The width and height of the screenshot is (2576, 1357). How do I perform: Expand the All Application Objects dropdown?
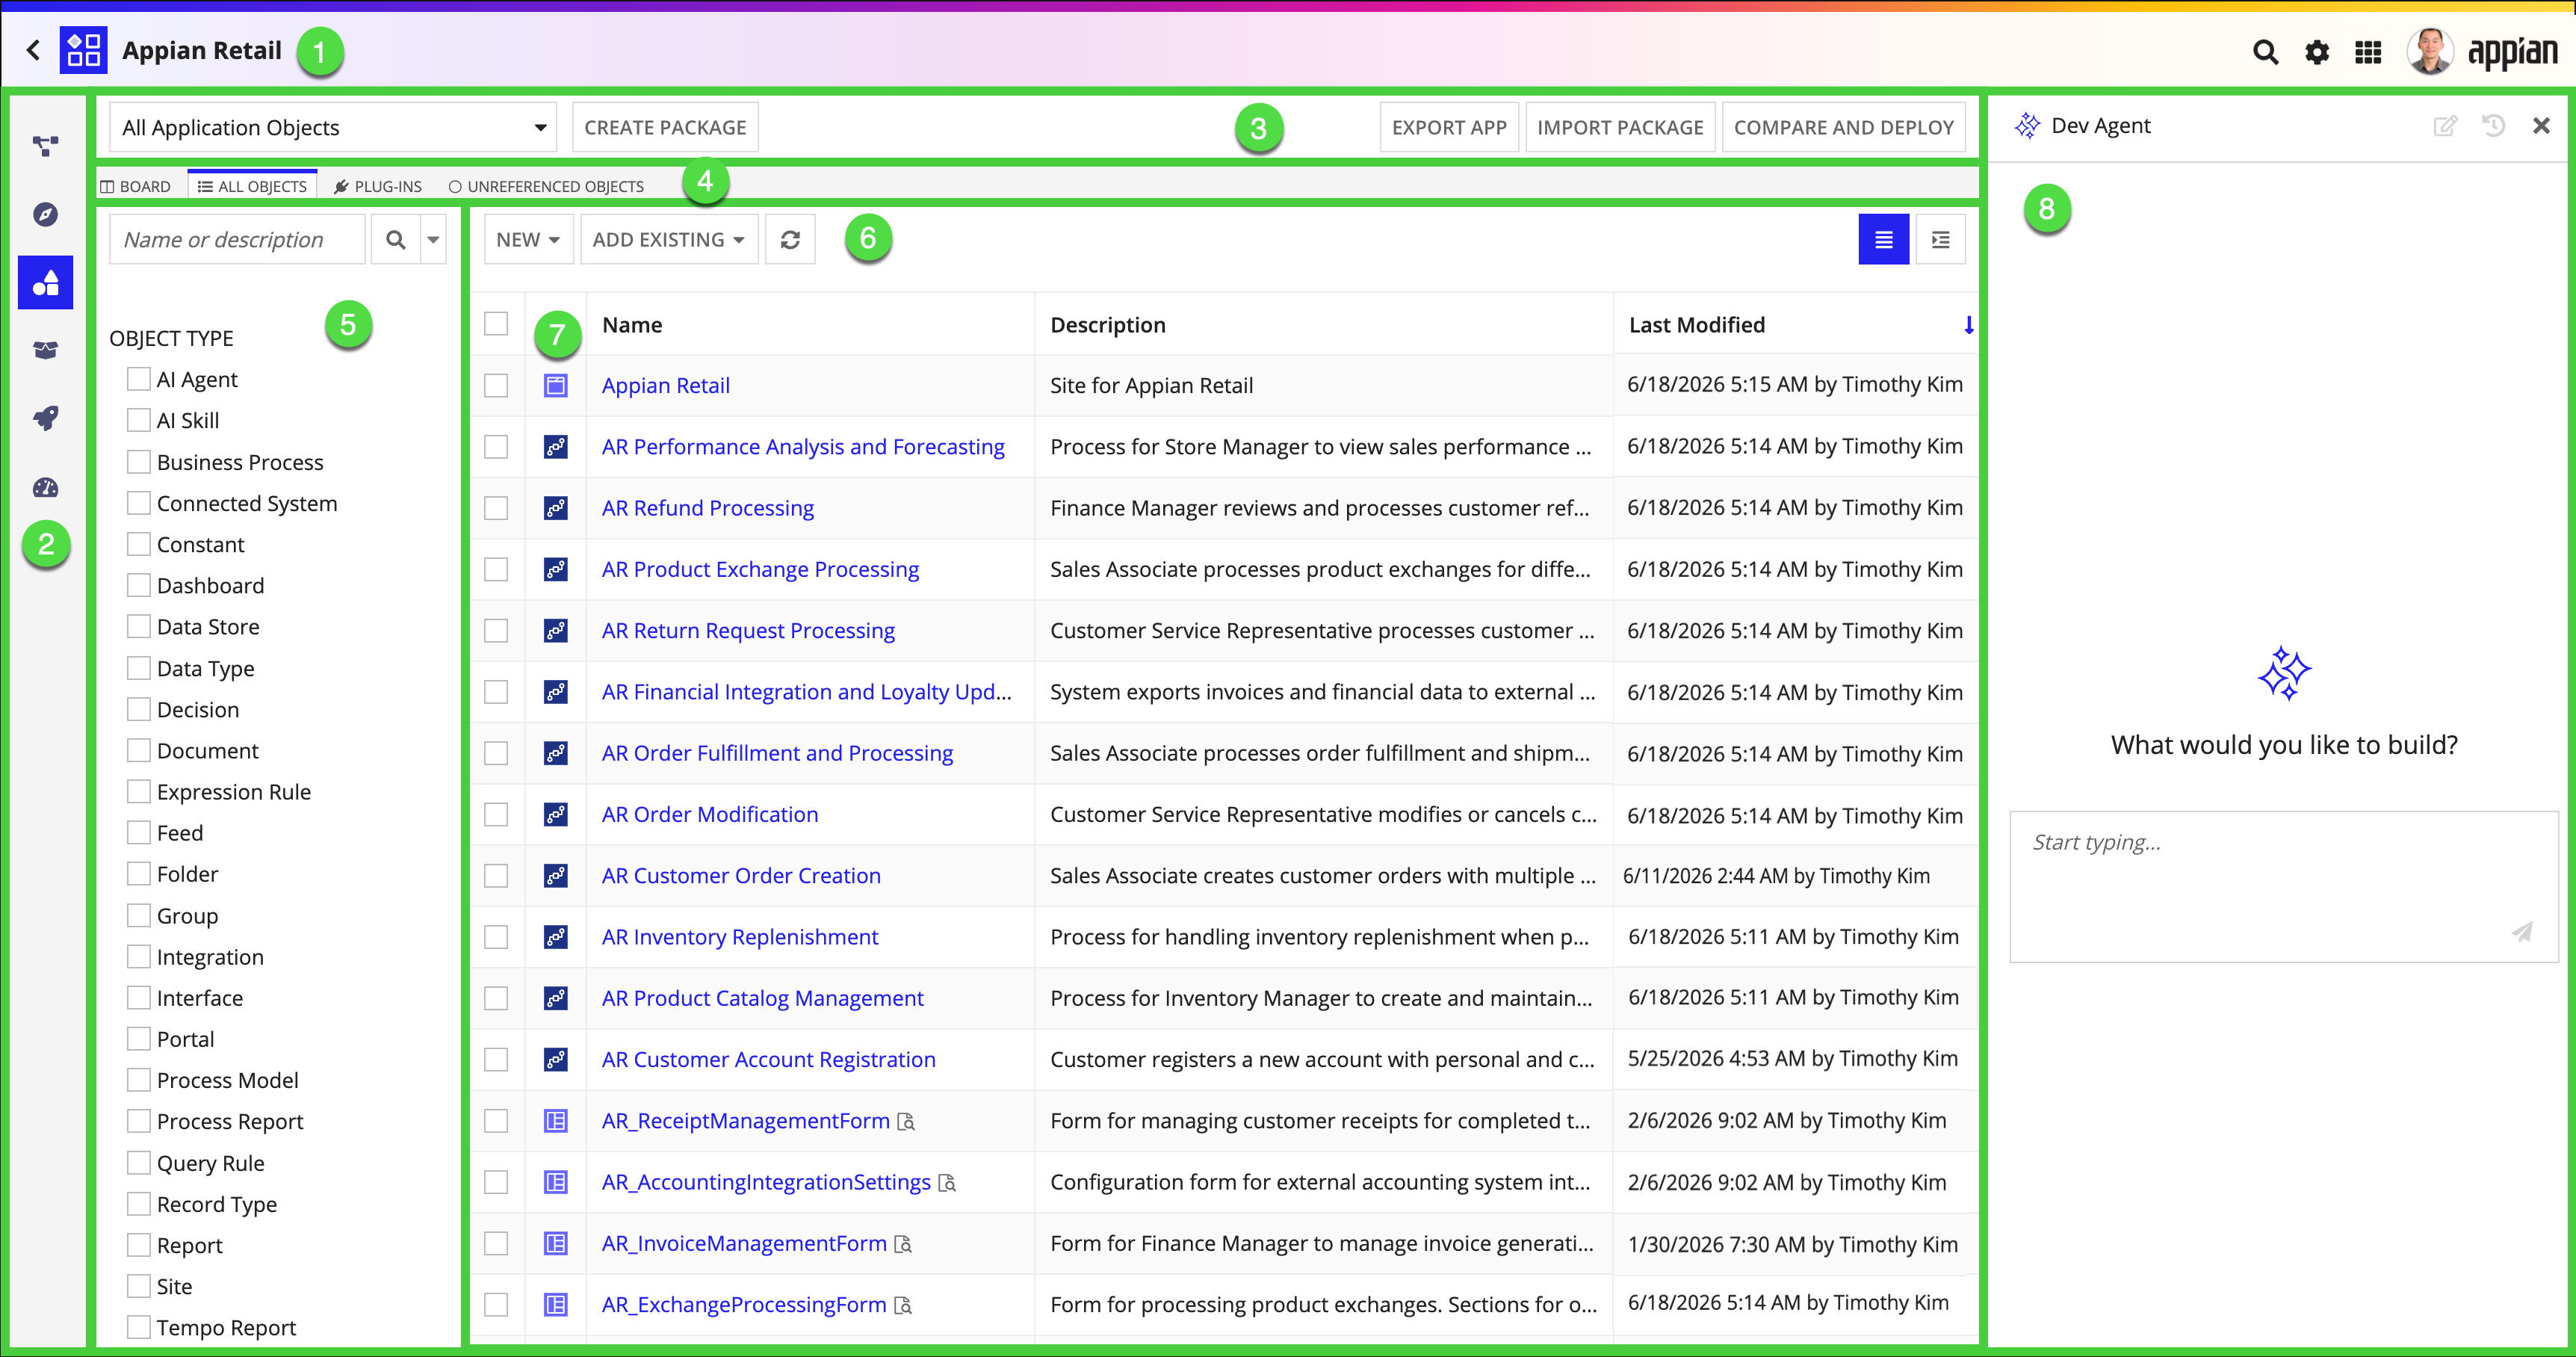(x=332, y=128)
